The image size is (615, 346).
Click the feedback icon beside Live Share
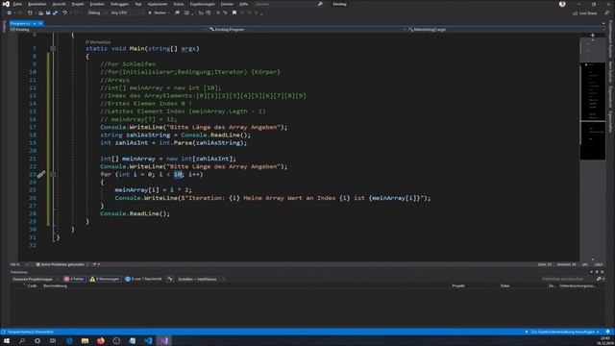pyautogui.click(x=606, y=12)
